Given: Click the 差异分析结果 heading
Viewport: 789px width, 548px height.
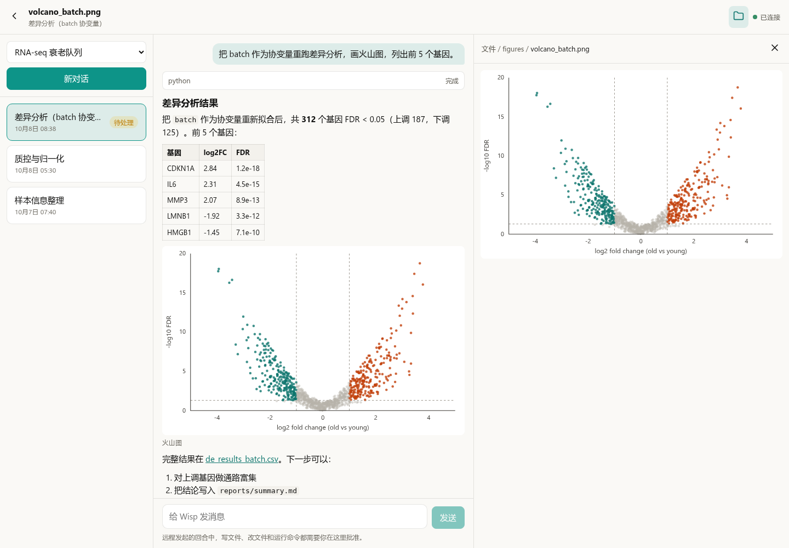Looking at the screenshot, I should 190,103.
